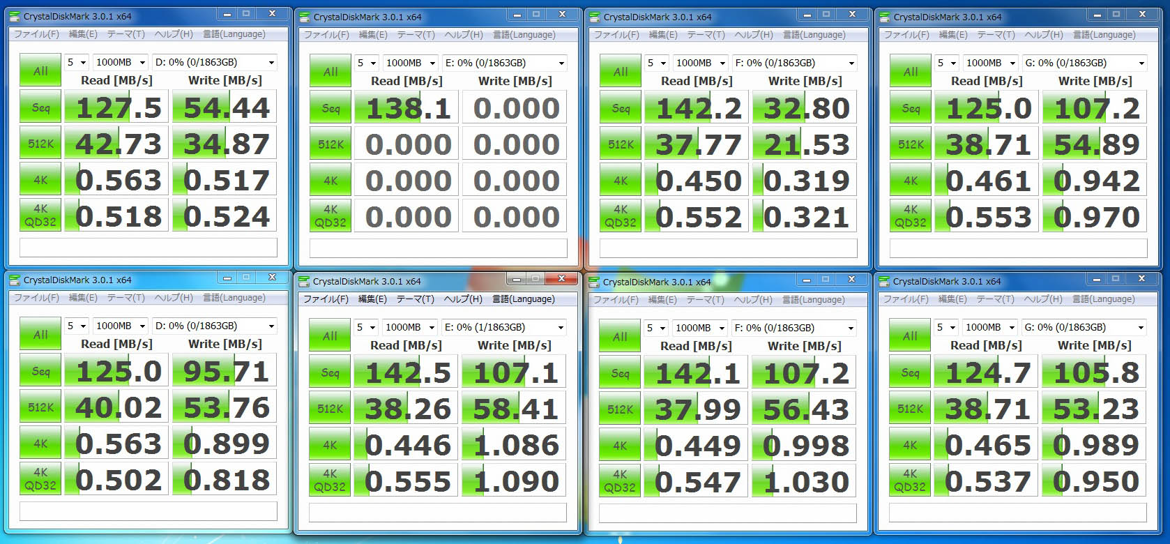The image size is (1170, 544).
Task: Click the comment field in lower F: window
Action: click(x=728, y=513)
